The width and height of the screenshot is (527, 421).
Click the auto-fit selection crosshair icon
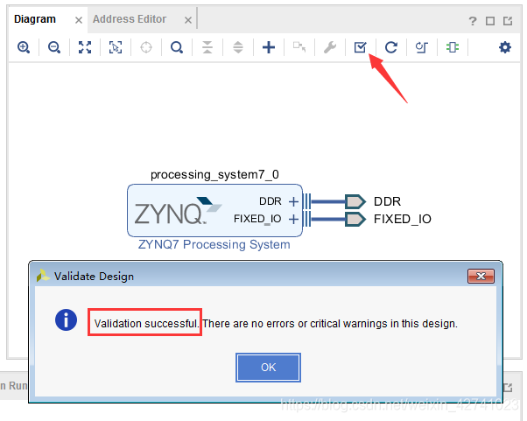(x=146, y=47)
